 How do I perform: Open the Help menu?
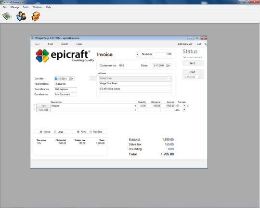pyautogui.click(x=49, y=7)
